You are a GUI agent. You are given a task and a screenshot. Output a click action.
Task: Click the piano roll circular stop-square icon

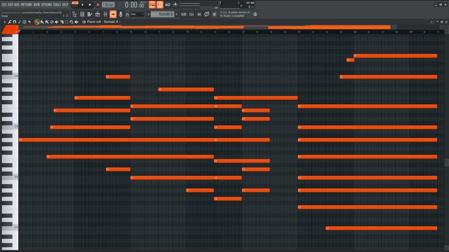[x=24, y=22]
